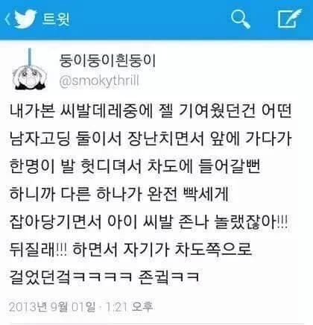Click the 2013년 9월 01일 date
Screen dimensions: 313x325
click(x=52, y=307)
